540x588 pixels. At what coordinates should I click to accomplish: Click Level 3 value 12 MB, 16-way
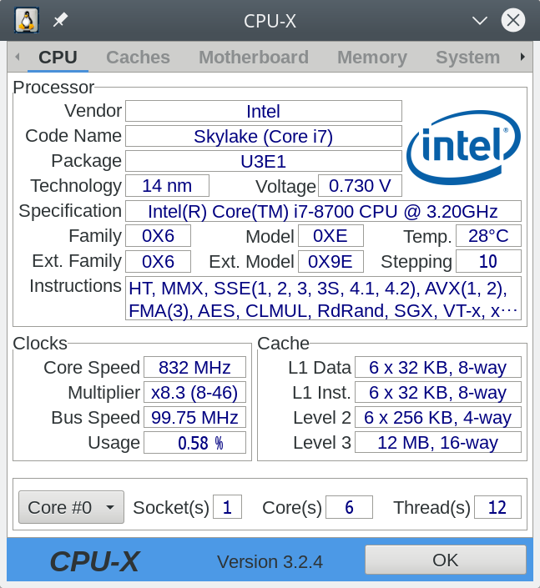coord(438,443)
